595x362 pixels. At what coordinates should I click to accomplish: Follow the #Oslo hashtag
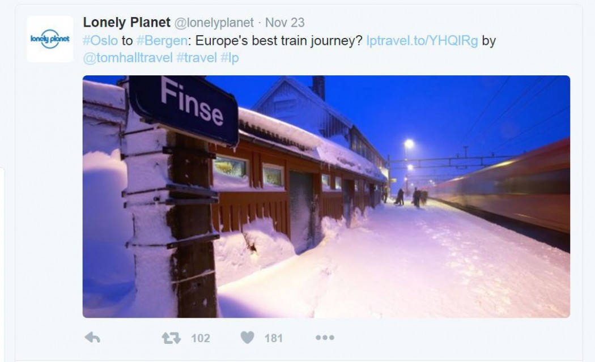100,41
